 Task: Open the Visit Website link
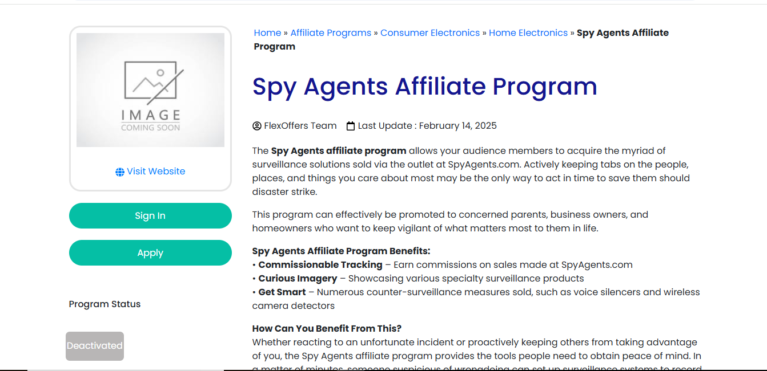(156, 172)
